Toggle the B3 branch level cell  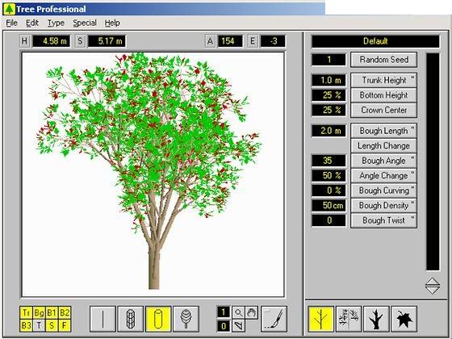pyautogui.click(x=26, y=325)
